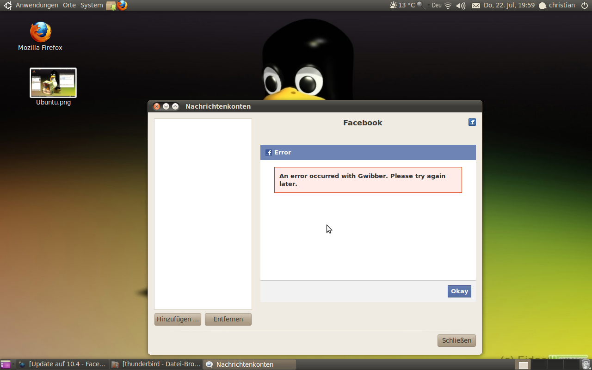The height and width of the screenshot is (370, 592).
Task: Close the Nachrichtenkonten window
Action: click(x=157, y=106)
